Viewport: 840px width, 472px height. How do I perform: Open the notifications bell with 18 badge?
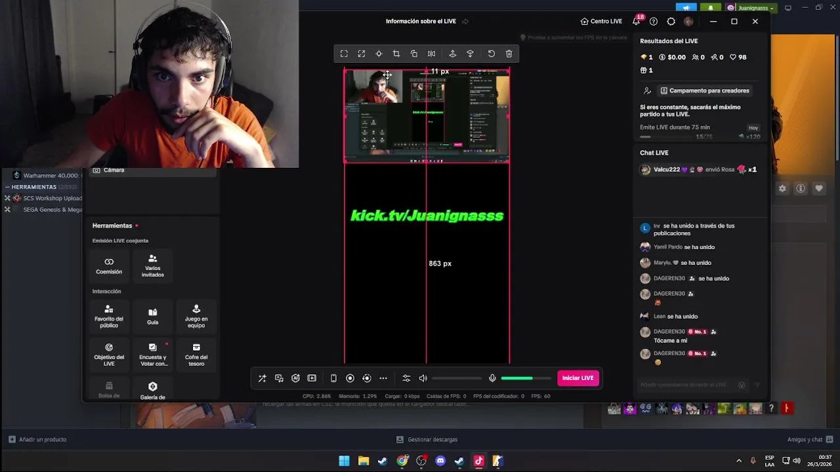[x=637, y=21]
